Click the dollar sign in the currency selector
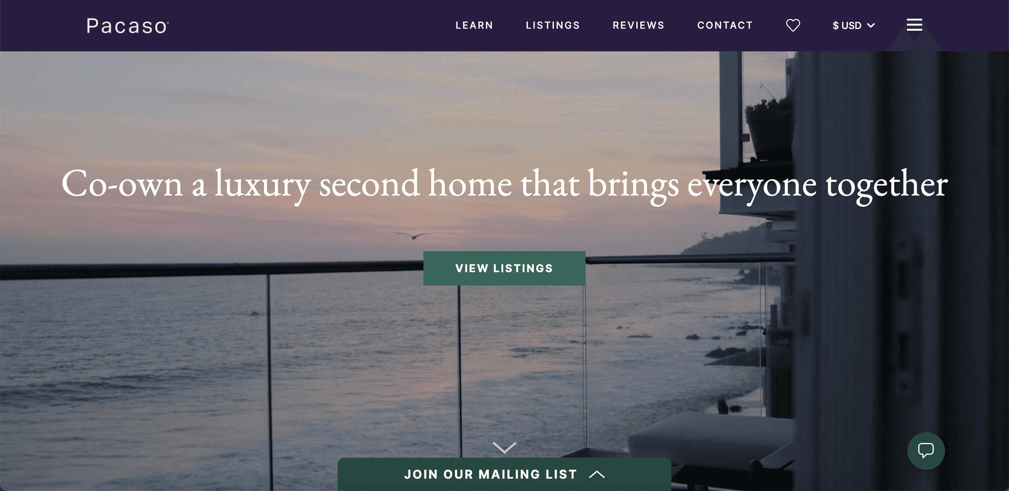1009x491 pixels. point(835,25)
